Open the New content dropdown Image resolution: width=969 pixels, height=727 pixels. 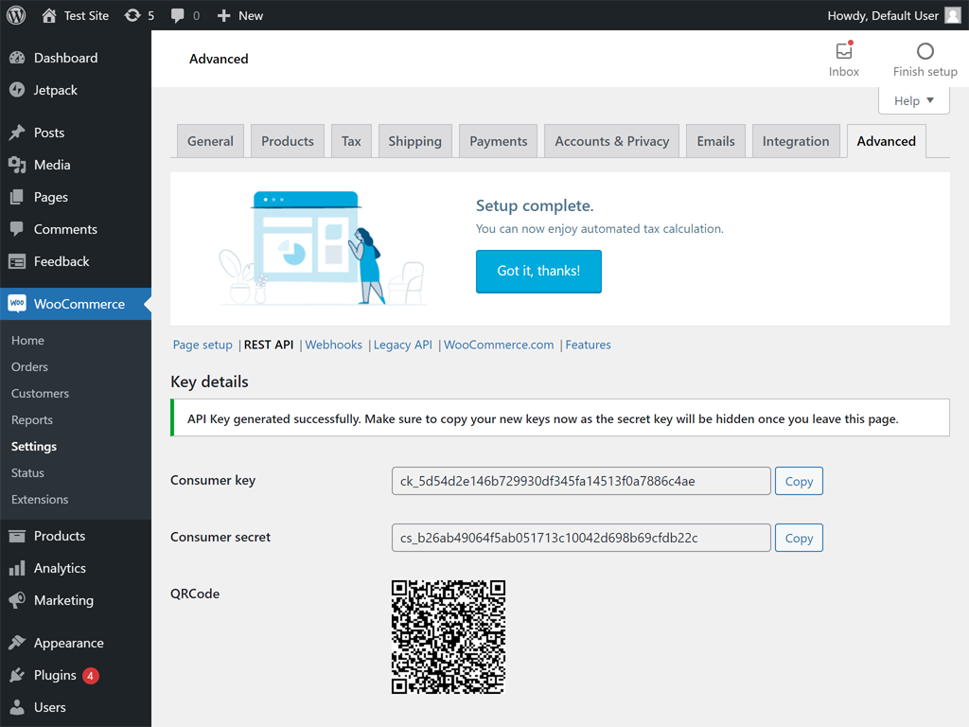[x=240, y=15]
